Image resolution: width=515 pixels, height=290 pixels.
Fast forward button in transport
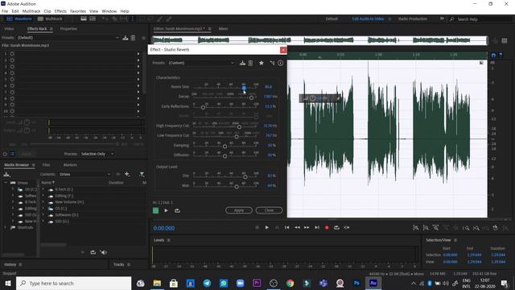click(x=307, y=227)
